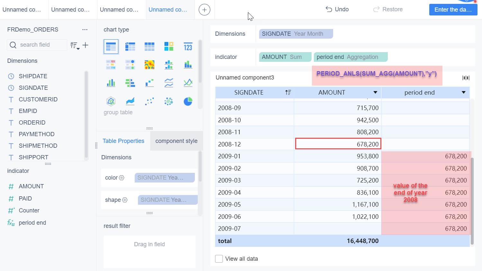The width and height of the screenshot is (482, 271).
Task: Open the color settings gear icon
Action: coord(122,178)
